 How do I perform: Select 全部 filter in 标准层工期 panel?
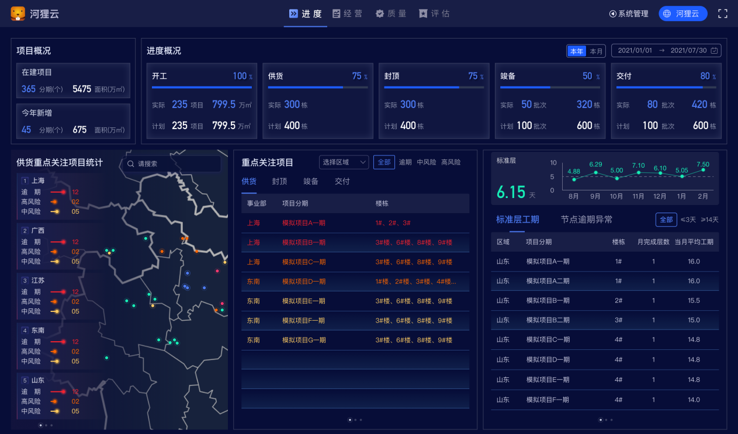tap(666, 220)
